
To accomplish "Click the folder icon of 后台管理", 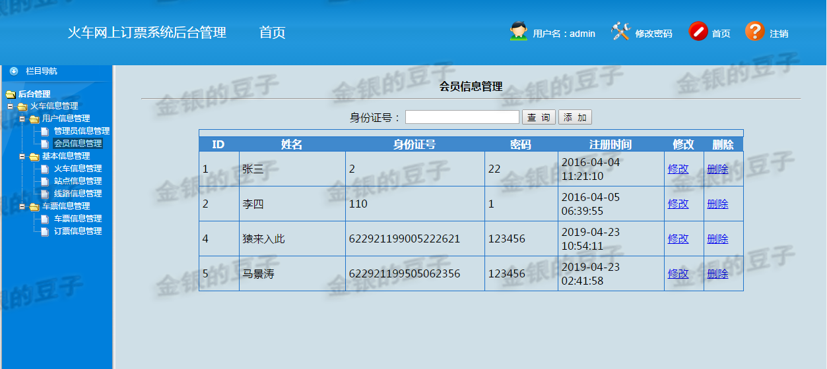I will pos(10,94).
